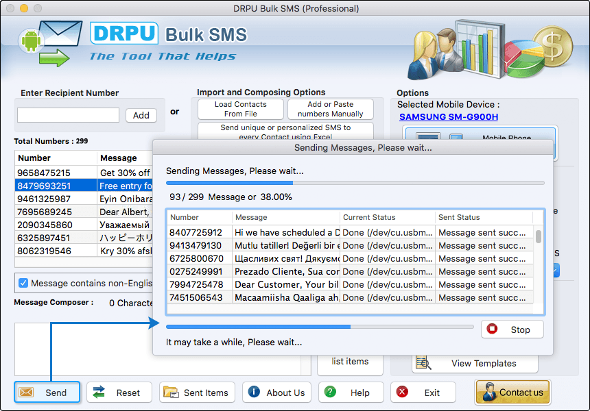Screen dimensions: 590x411
Task: Click 'Get 30% off' message cell
Action: click(x=125, y=173)
